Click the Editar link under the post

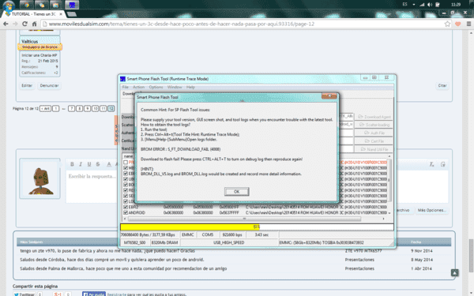click(x=27, y=85)
